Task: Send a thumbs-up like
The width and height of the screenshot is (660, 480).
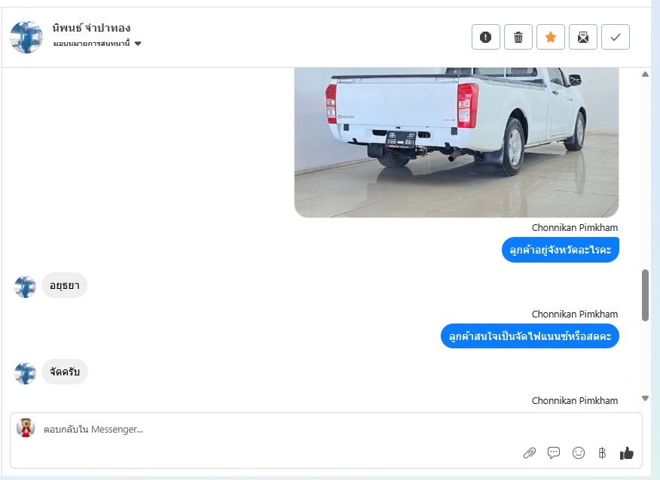Action: pos(627,453)
